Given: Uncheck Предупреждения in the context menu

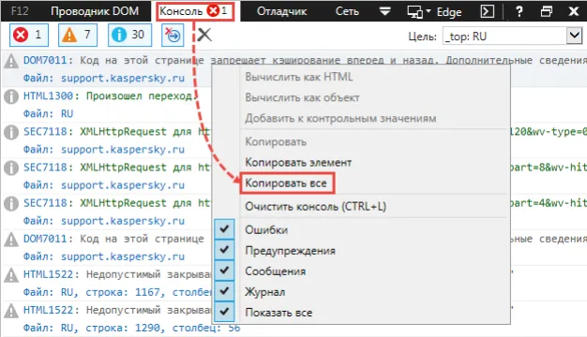Looking at the screenshot, I should (224, 250).
